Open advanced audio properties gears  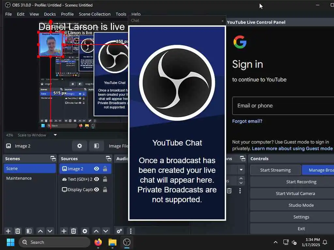point(119,231)
